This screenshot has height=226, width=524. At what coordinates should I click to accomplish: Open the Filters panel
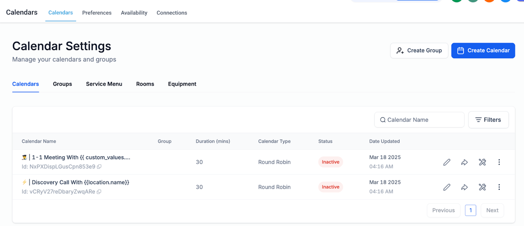tap(488, 120)
